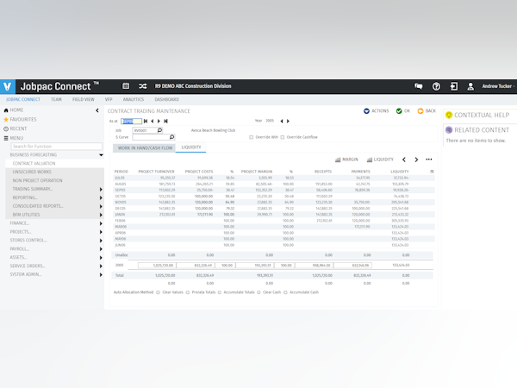
Task: Switch to TEAM tab
Action: pos(56,99)
